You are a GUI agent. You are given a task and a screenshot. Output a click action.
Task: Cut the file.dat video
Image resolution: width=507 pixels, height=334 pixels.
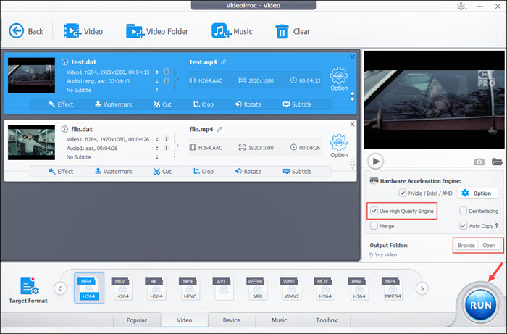tap(162, 172)
